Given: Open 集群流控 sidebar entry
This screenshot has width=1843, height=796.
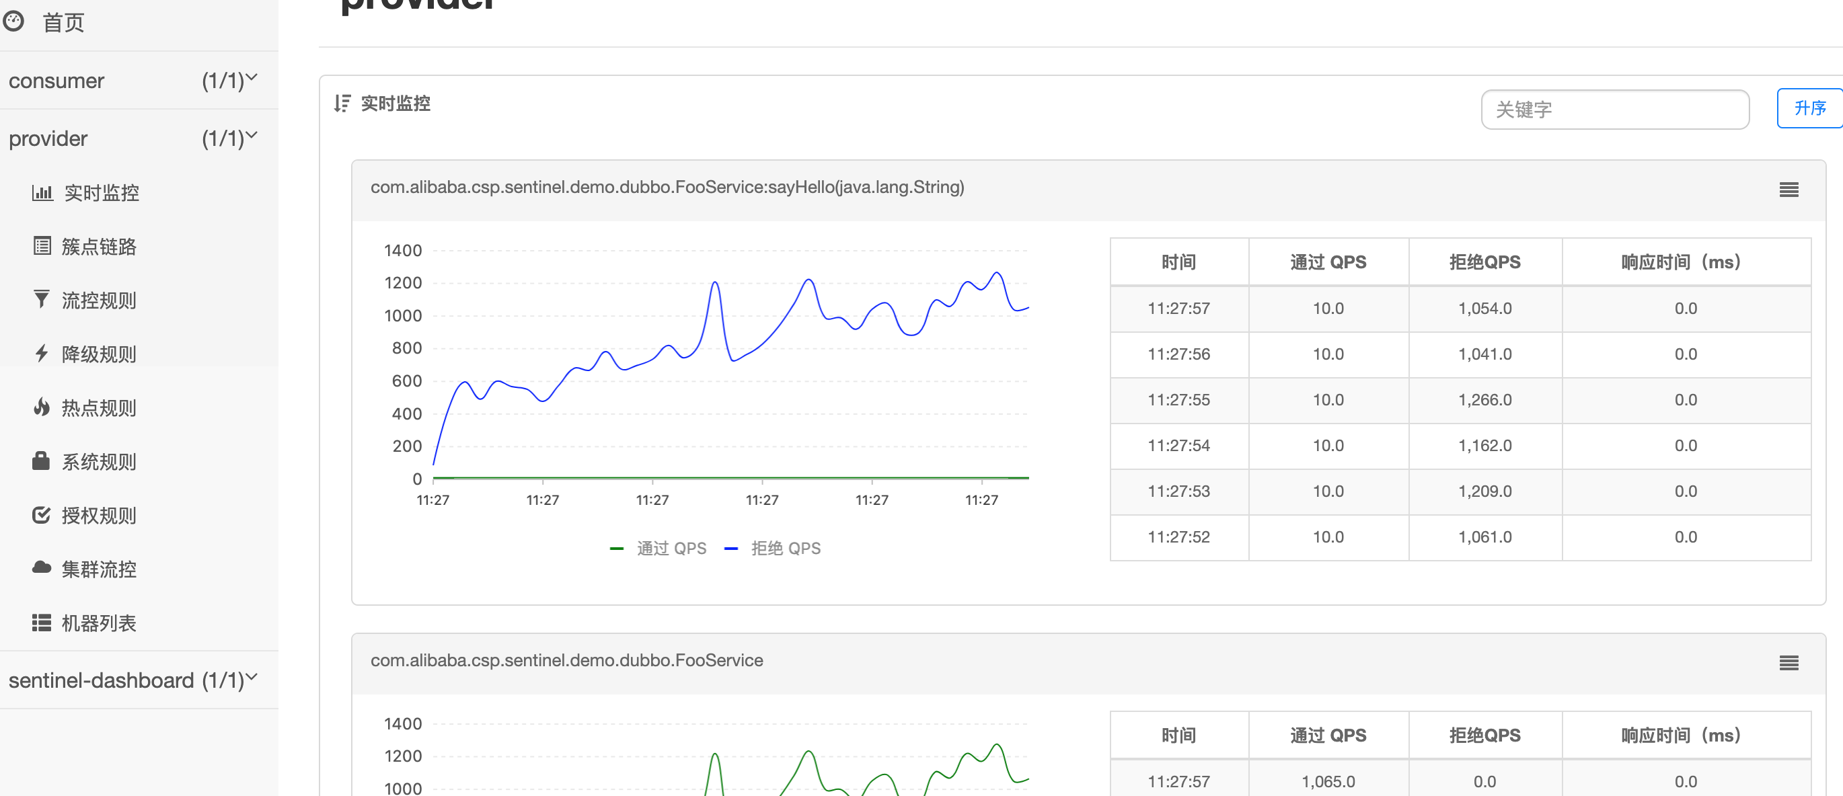Looking at the screenshot, I should coord(99,569).
